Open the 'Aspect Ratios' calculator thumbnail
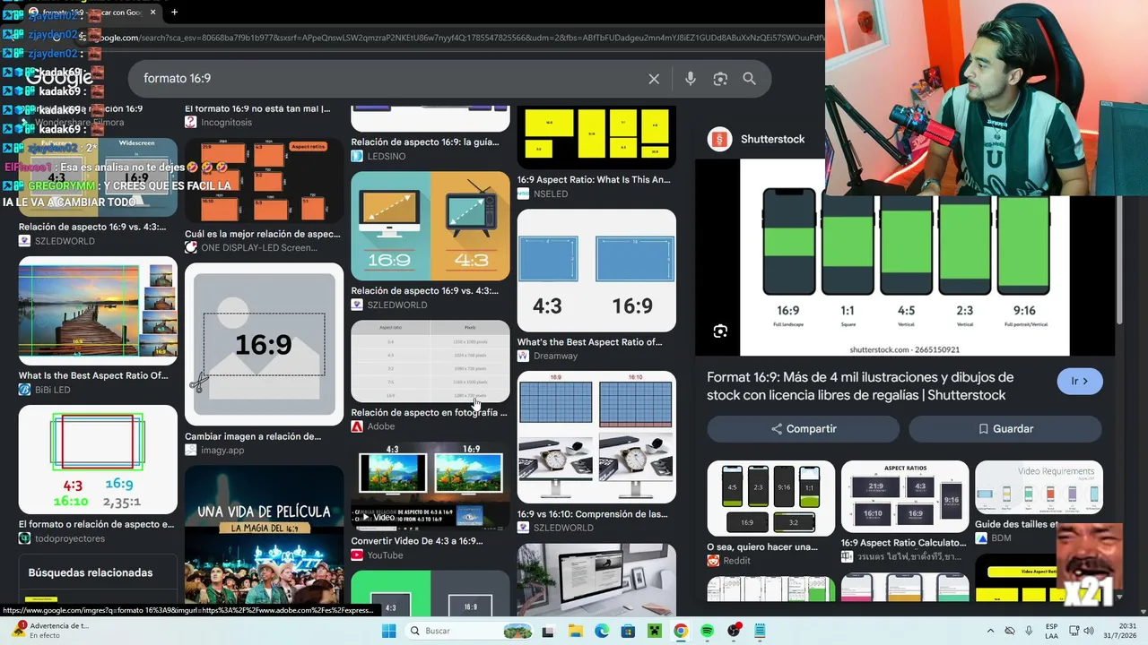 (x=905, y=496)
